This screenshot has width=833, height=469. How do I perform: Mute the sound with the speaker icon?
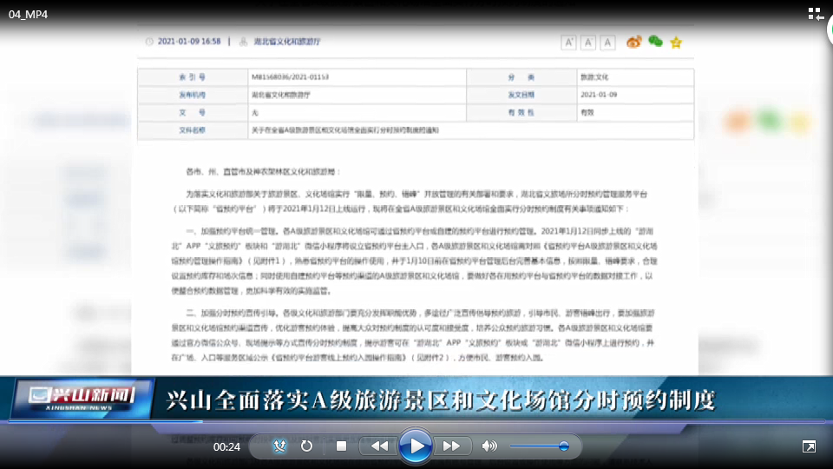(x=489, y=446)
